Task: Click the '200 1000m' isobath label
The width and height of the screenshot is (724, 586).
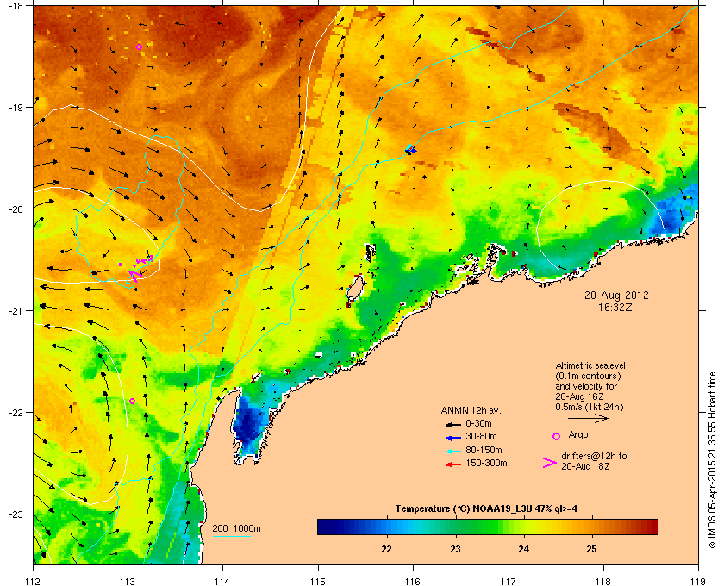Action: point(236,529)
